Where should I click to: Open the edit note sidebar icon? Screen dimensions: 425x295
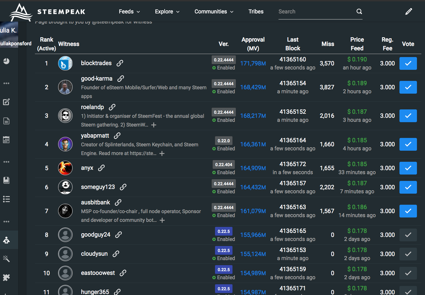pos(6,102)
